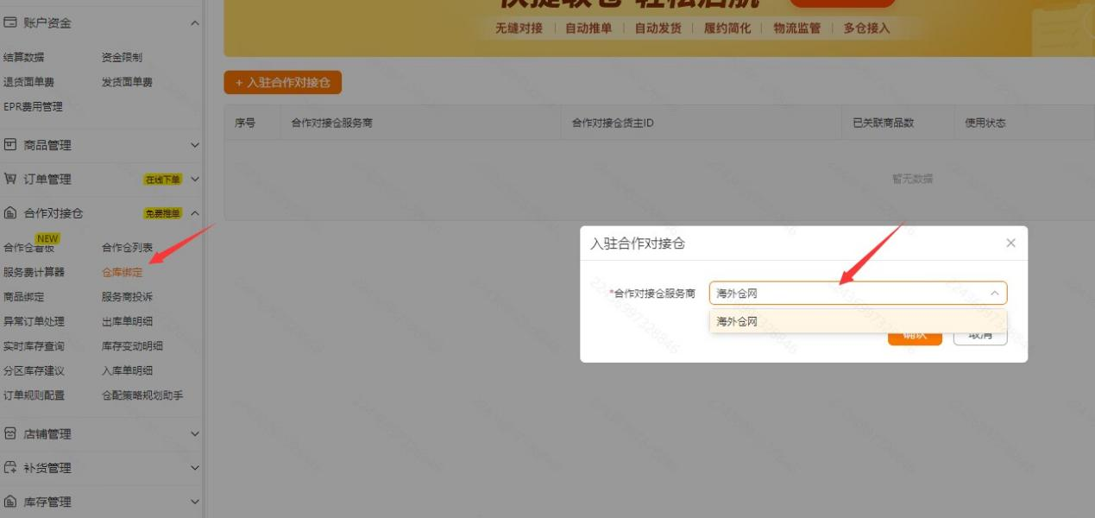Click the 账户资金 wallet icon in sidebar
The width and height of the screenshot is (1095, 518).
pyautogui.click(x=9, y=23)
